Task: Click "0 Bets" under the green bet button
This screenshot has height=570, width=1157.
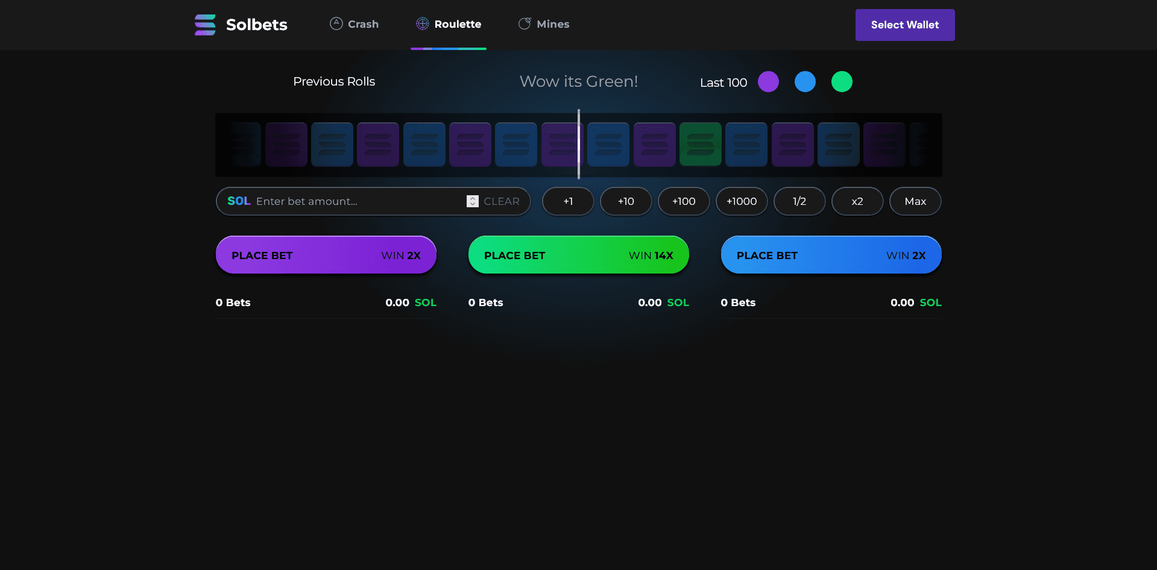Action: coord(486,302)
